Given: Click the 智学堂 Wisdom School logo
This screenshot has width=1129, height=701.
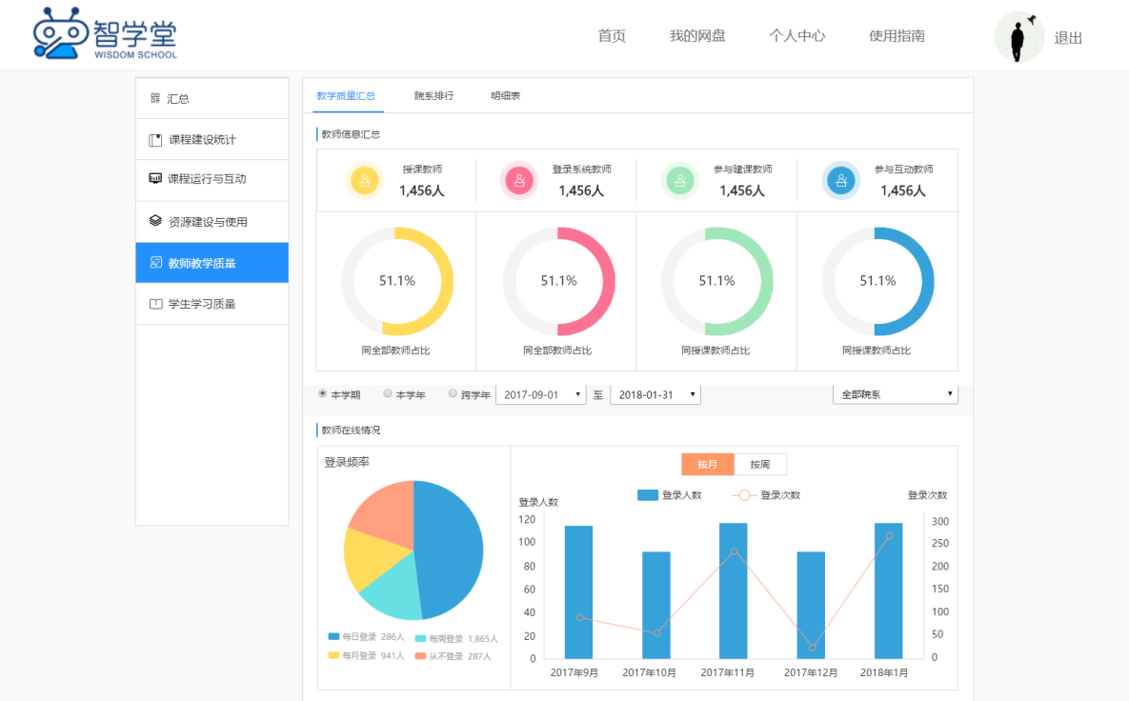Looking at the screenshot, I should [105, 35].
